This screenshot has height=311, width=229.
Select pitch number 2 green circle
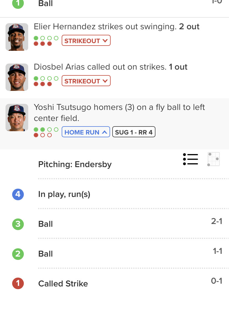[x=18, y=254]
